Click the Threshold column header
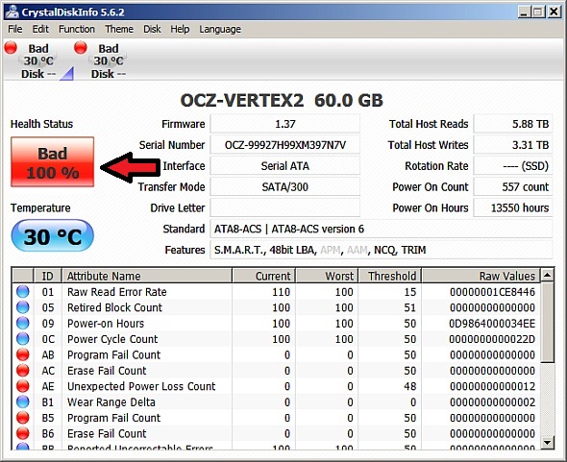 (390, 276)
